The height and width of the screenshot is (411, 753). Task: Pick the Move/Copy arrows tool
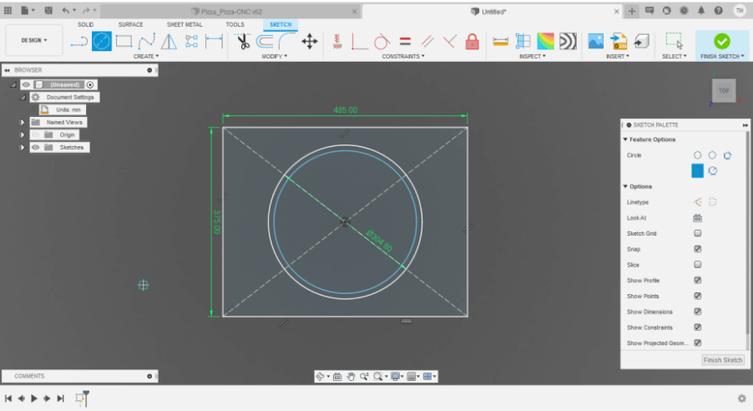click(x=309, y=41)
